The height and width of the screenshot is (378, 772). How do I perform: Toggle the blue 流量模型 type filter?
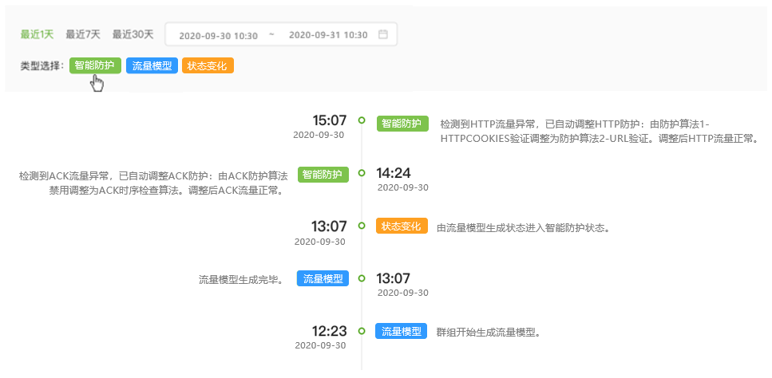(x=152, y=65)
